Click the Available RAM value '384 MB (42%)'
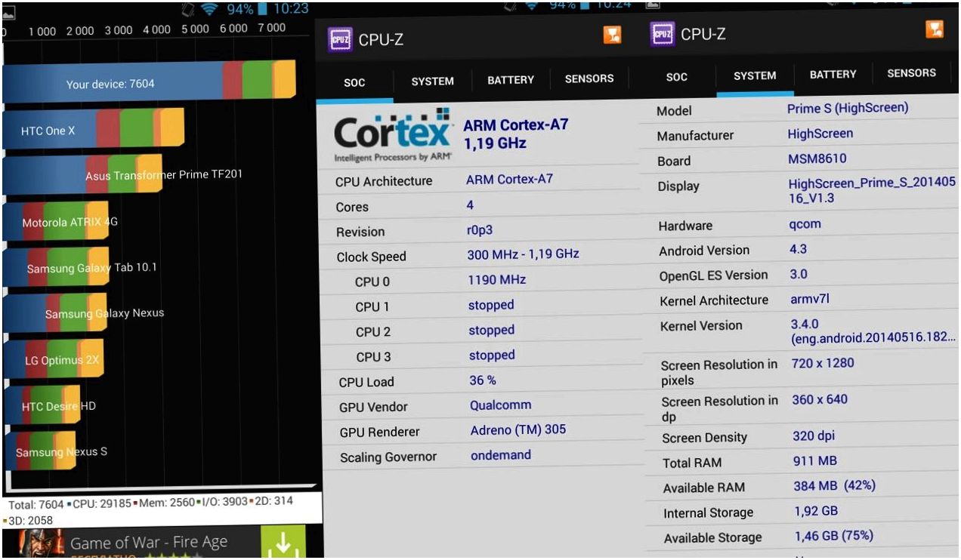 pyautogui.click(x=834, y=486)
